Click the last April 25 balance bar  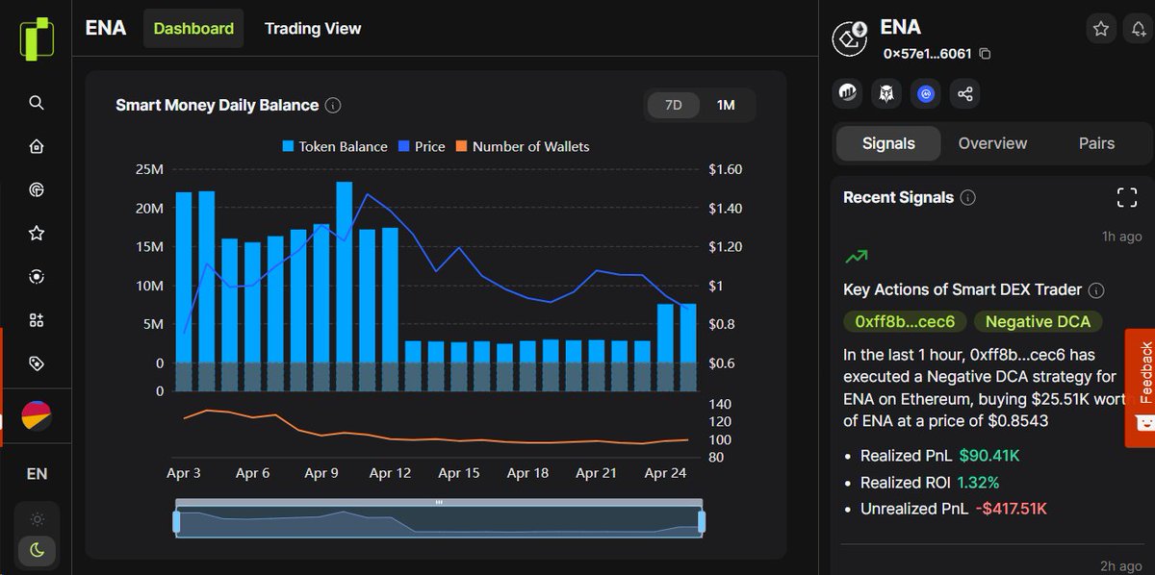click(688, 334)
